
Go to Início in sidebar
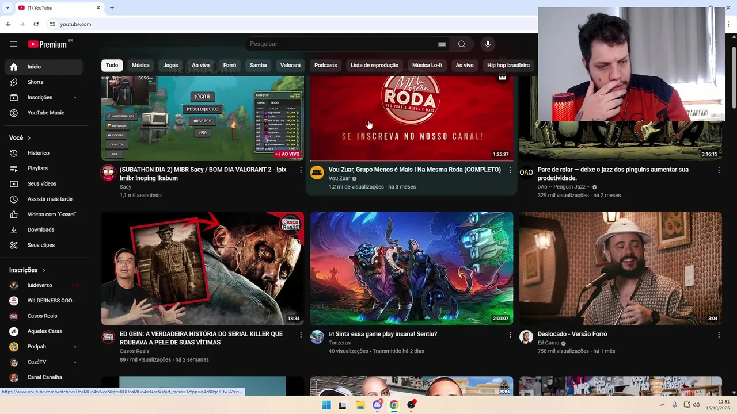pos(44,67)
